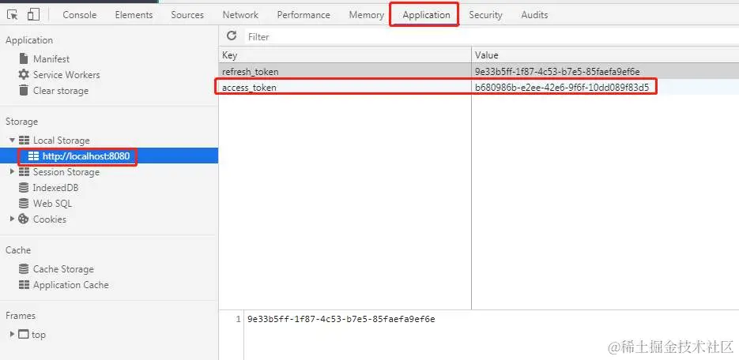The height and width of the screenshot is (360, 739).
Task: Expand the top frame node
Action: [x=13, y=335]
